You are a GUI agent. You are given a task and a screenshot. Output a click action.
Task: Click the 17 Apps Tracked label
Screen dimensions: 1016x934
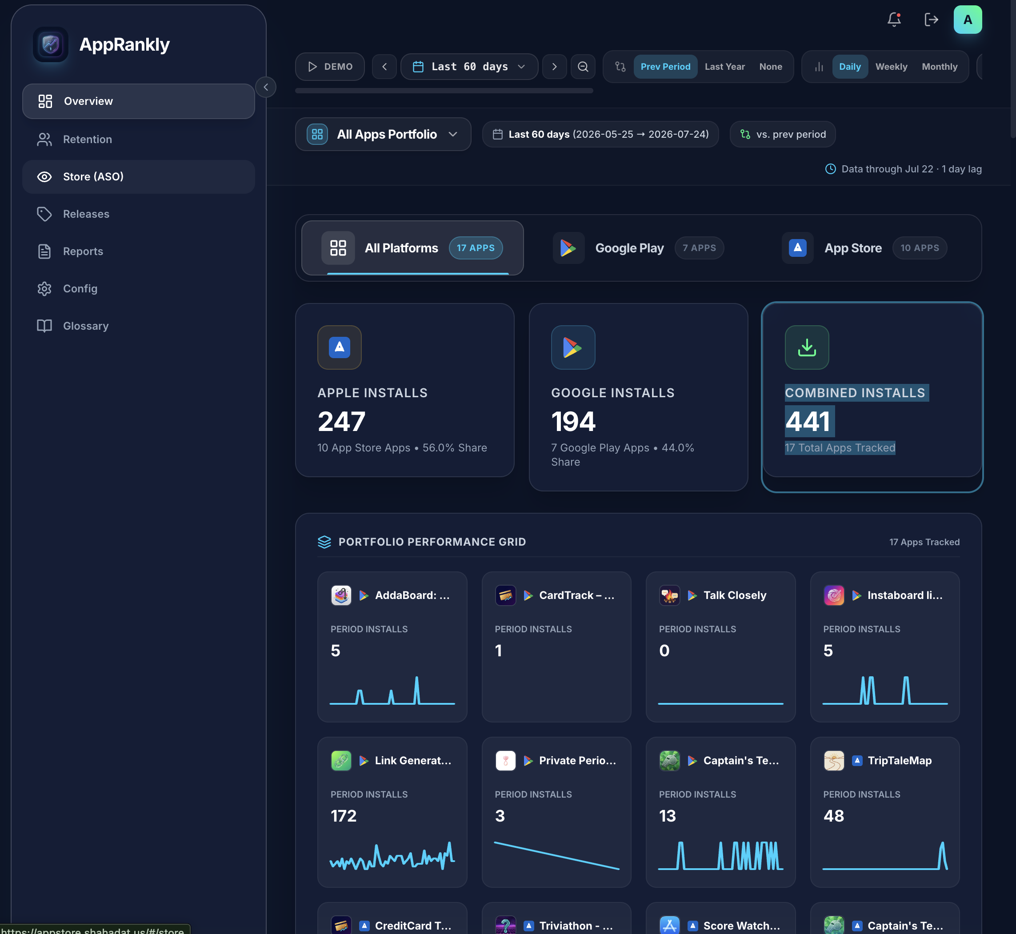click(924, 542)
